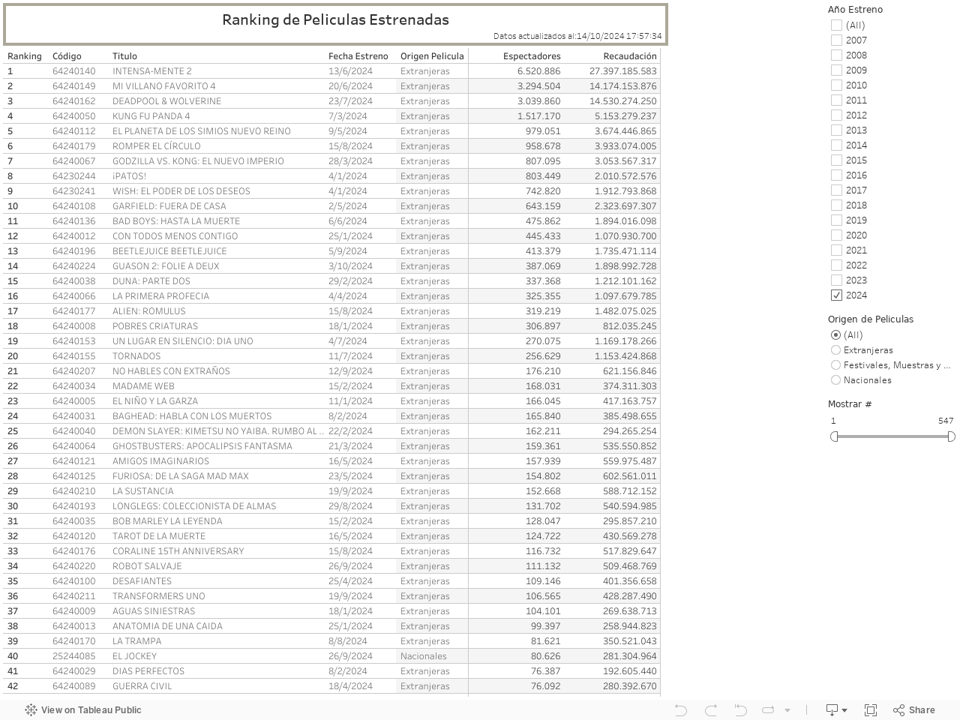Uncheck the 2024 year checkbox
This screenshot has width=960, height=720.
(x=836, y=295)
